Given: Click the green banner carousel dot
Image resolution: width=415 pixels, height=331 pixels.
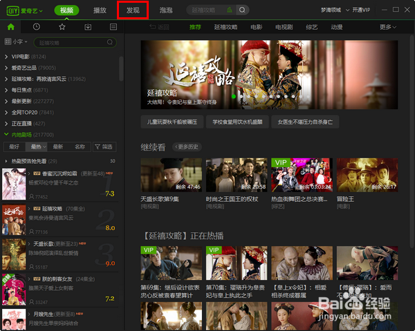Looking at the screenshot, I should click(x=234, y=96).
